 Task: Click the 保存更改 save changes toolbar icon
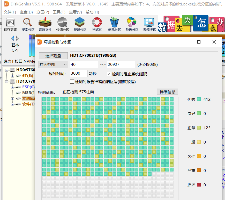tap(10, 24)
